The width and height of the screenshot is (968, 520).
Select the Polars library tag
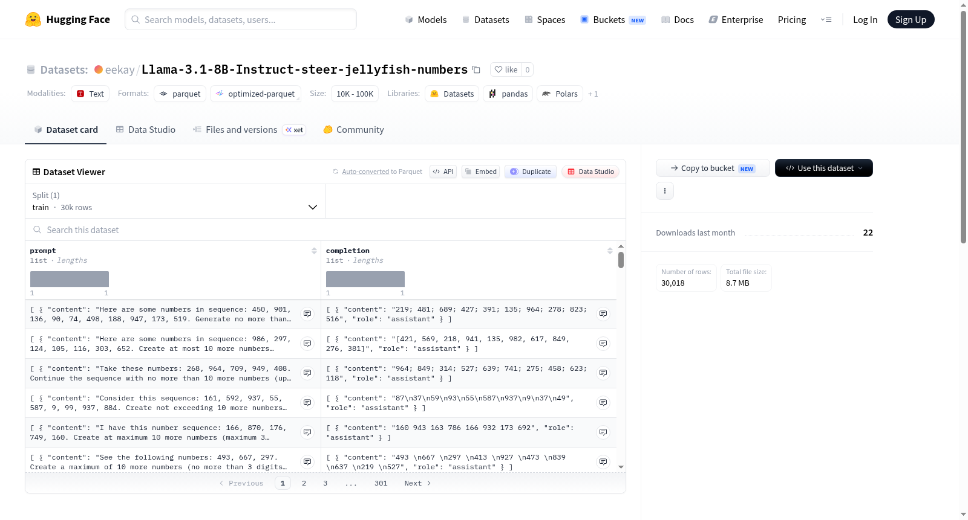pos(560,94)
